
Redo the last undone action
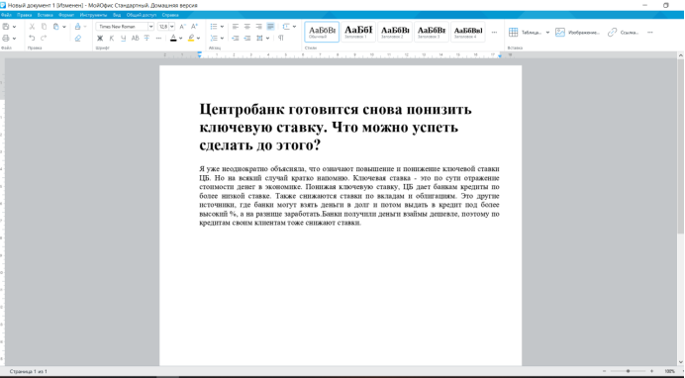click(x=44, y=38)
